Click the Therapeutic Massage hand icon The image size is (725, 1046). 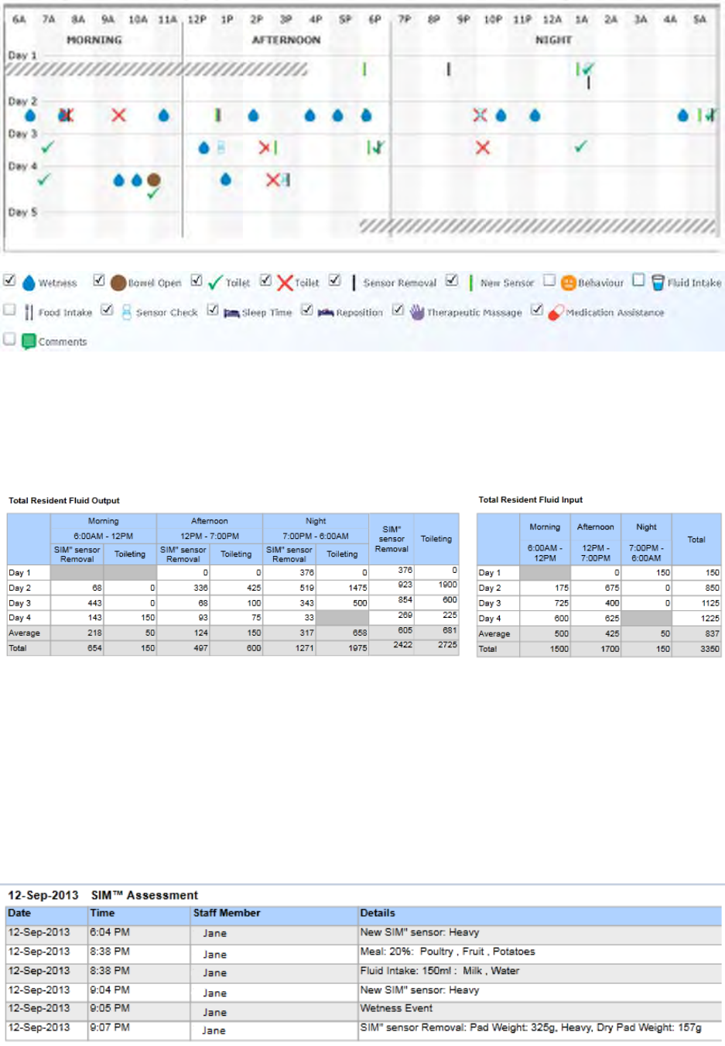(x=418, y=312)
